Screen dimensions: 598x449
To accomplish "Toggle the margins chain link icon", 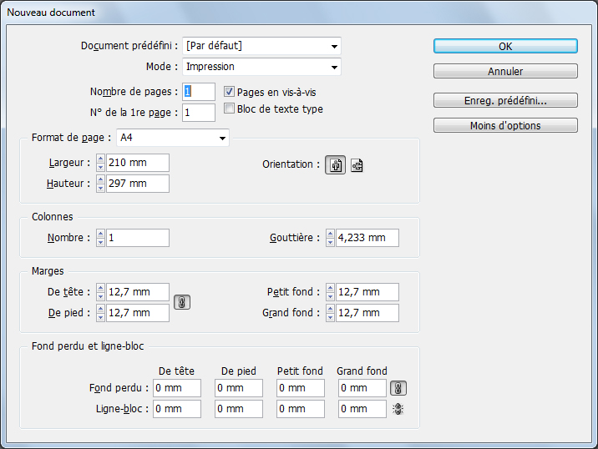I will (182, 302).
